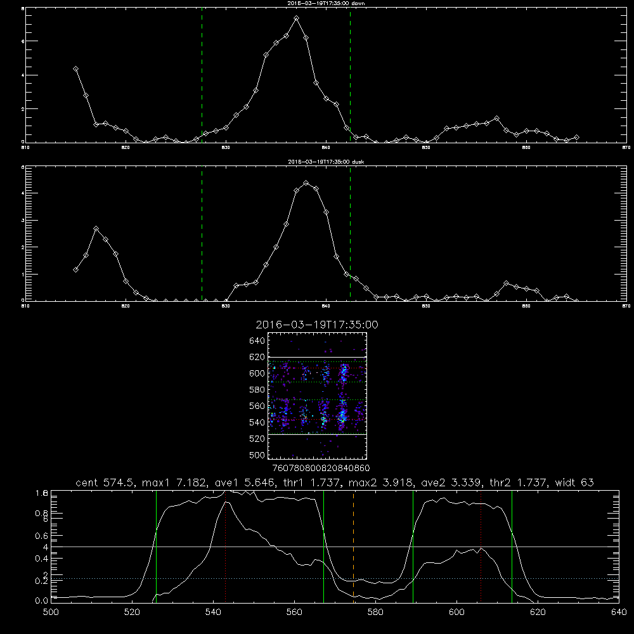Click the green vertical line near 567 in the bottom plot

[323, 547]
